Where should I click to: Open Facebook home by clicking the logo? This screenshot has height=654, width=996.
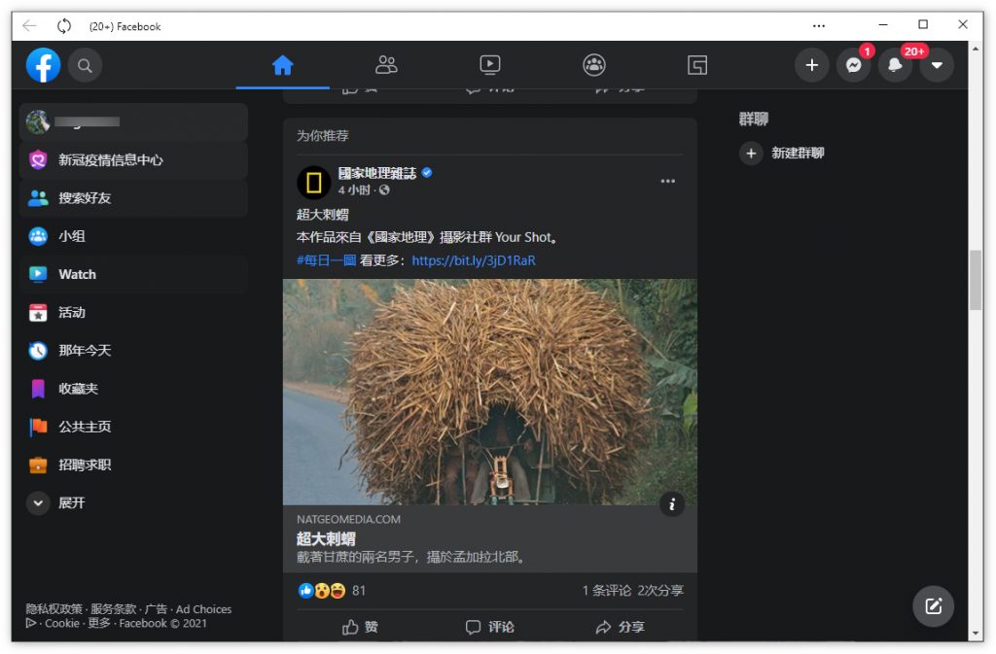[43, 65]
